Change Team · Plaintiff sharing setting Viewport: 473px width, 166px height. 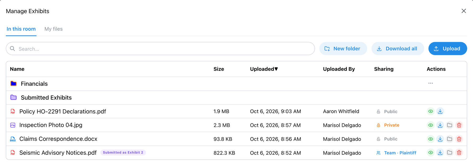coord(396,153)
